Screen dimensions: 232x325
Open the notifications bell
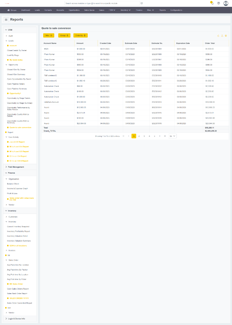click(x=212, y=3)
